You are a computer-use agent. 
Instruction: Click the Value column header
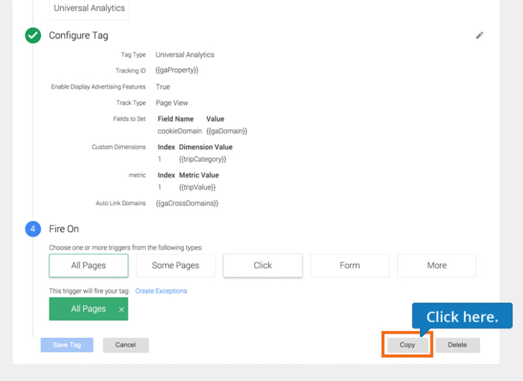click(215, 119)
